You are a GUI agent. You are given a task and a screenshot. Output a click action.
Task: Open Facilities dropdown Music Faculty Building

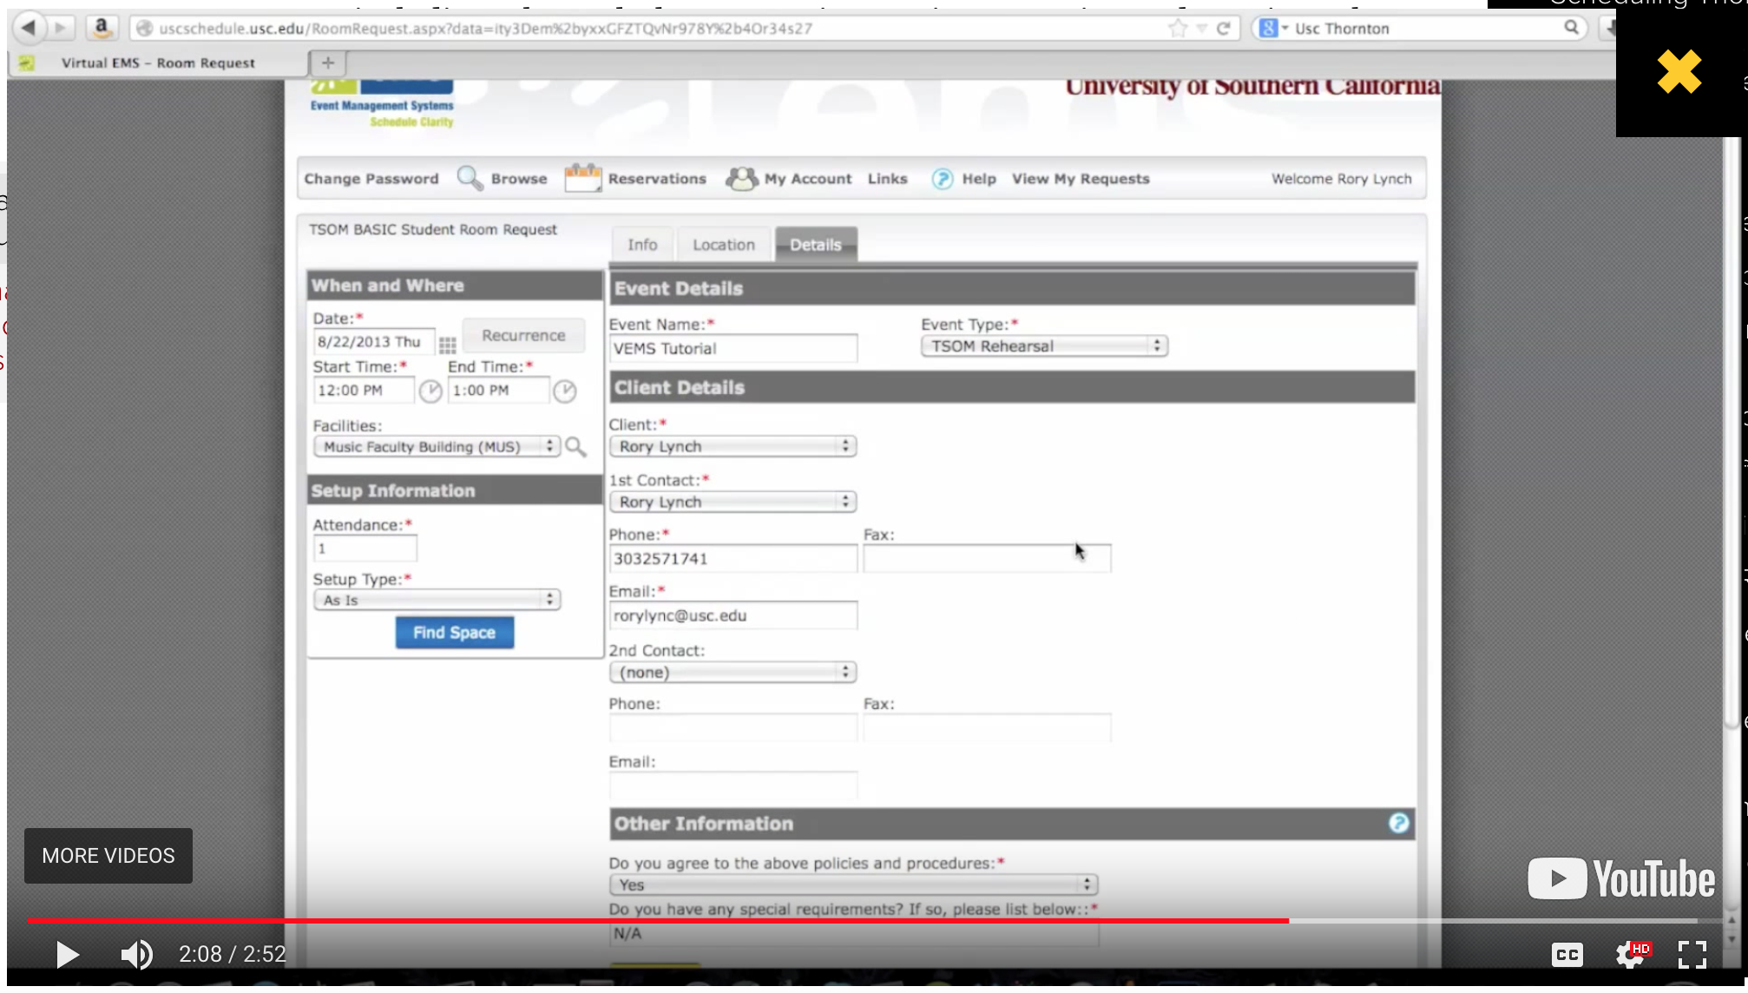[437, 447]
